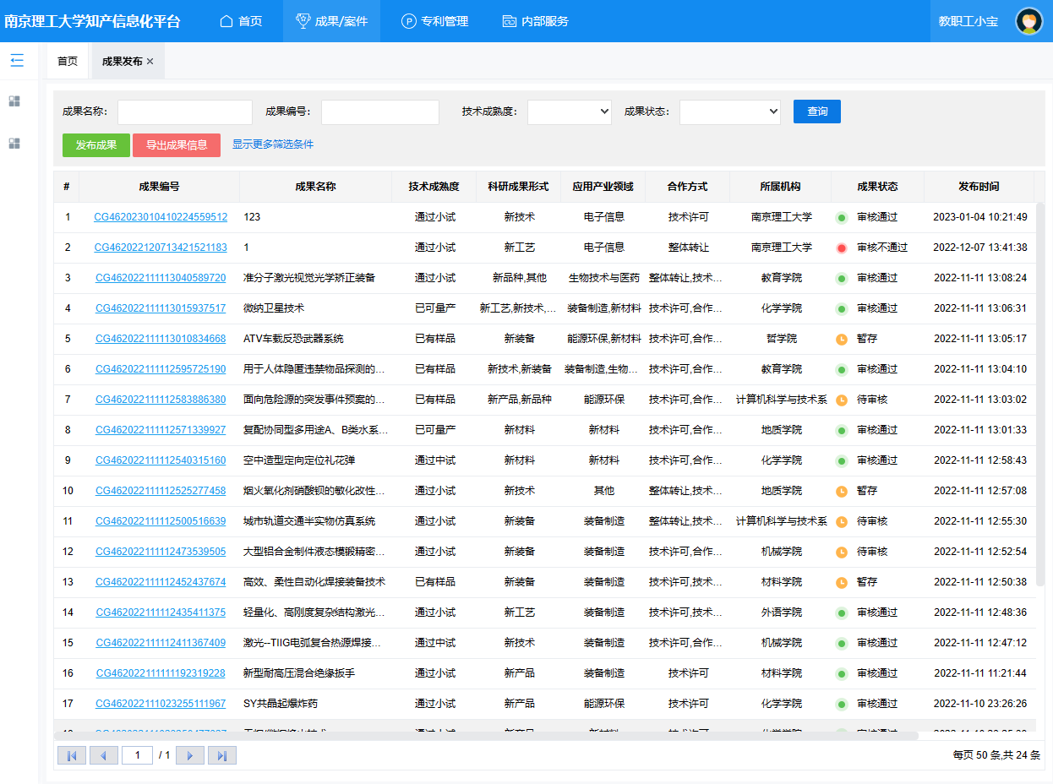Go to last page arrow
This screenshot has width=1053, height=784.
click(x=222, y=755)
